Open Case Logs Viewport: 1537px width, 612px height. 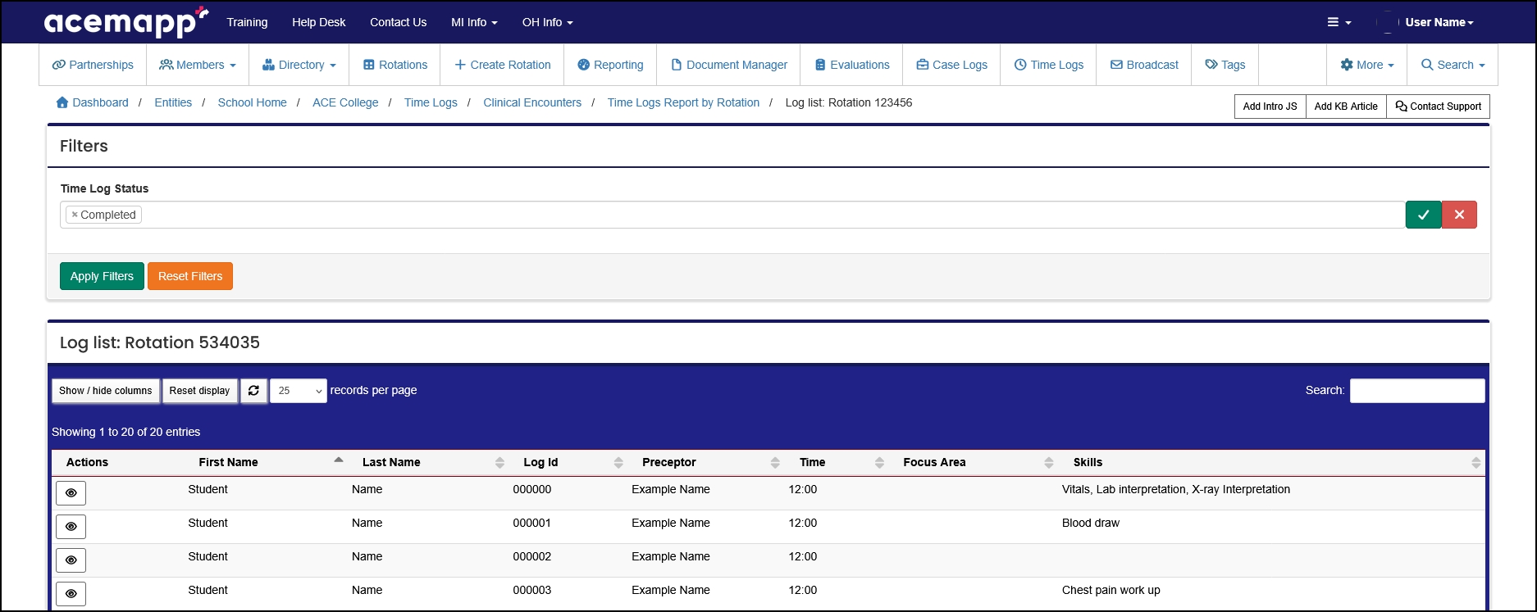coord(952,65)
